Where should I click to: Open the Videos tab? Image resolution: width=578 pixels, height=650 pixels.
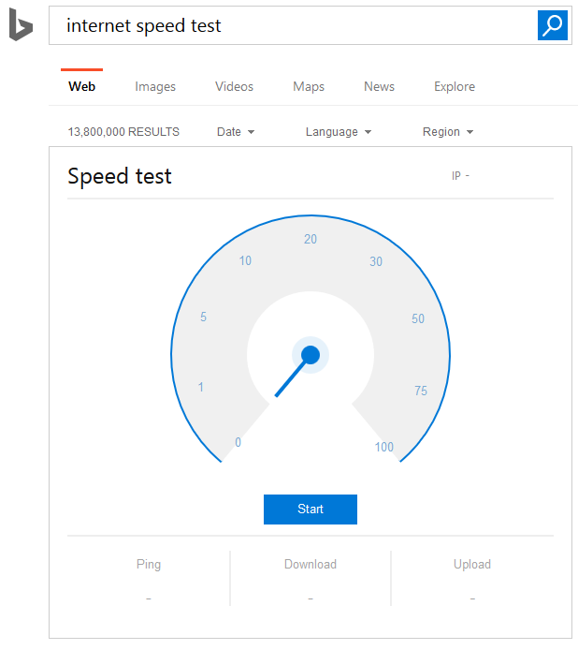pos(234,86)
